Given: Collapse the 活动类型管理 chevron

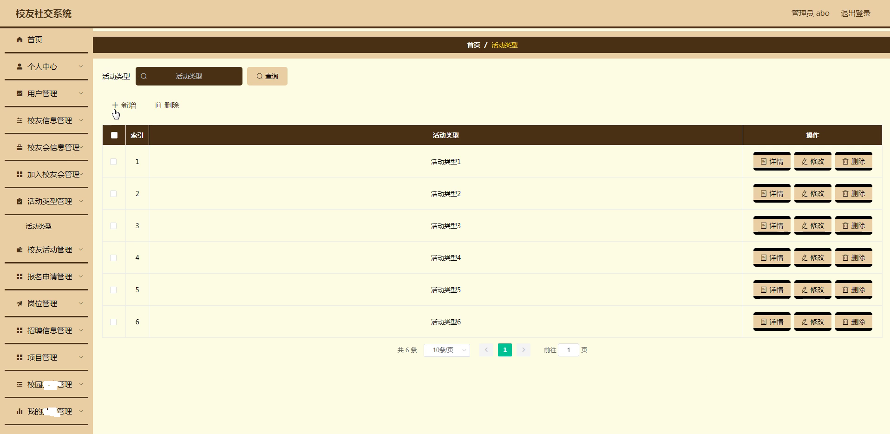Looking at the screenshot, I should tap(81, 202).
